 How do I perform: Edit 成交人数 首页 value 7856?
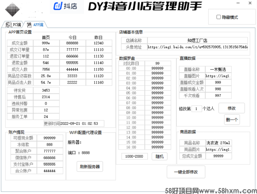point(46,69)
